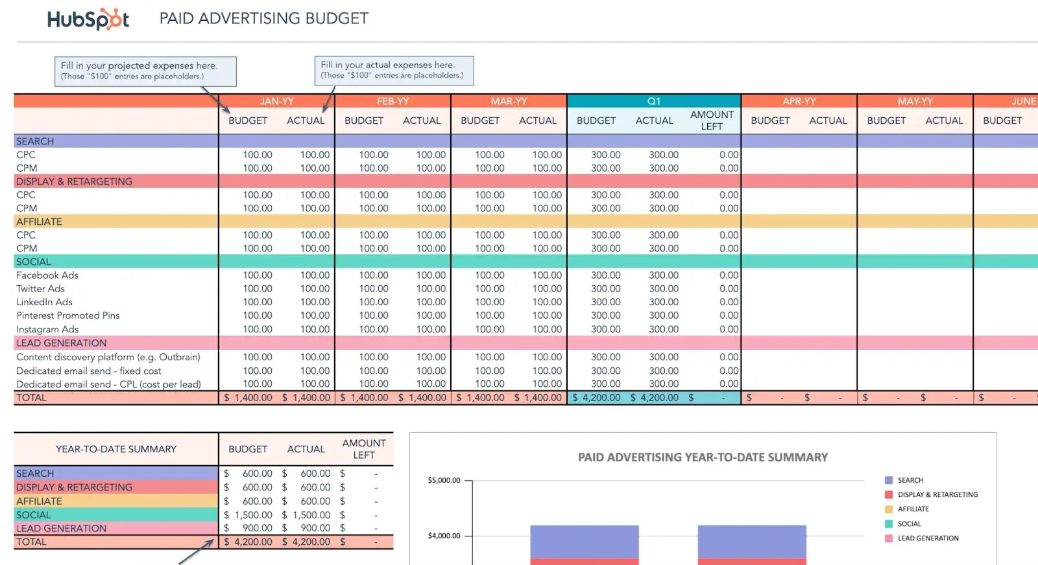Image resolution: width=1038 pixels, height=565 pixels.
Task: Select the FEB-YY month header
Action: pos(392,101)
